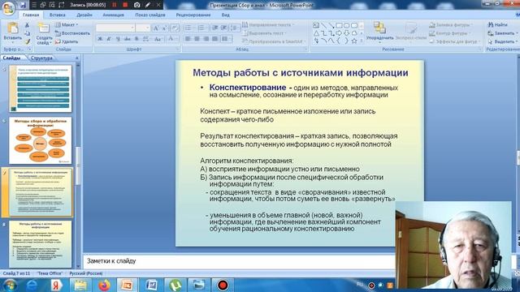This screenshot has height=292, width=520.
Task: Switch to the Показ слайдов ribbon tab
Action: [150, 15]
